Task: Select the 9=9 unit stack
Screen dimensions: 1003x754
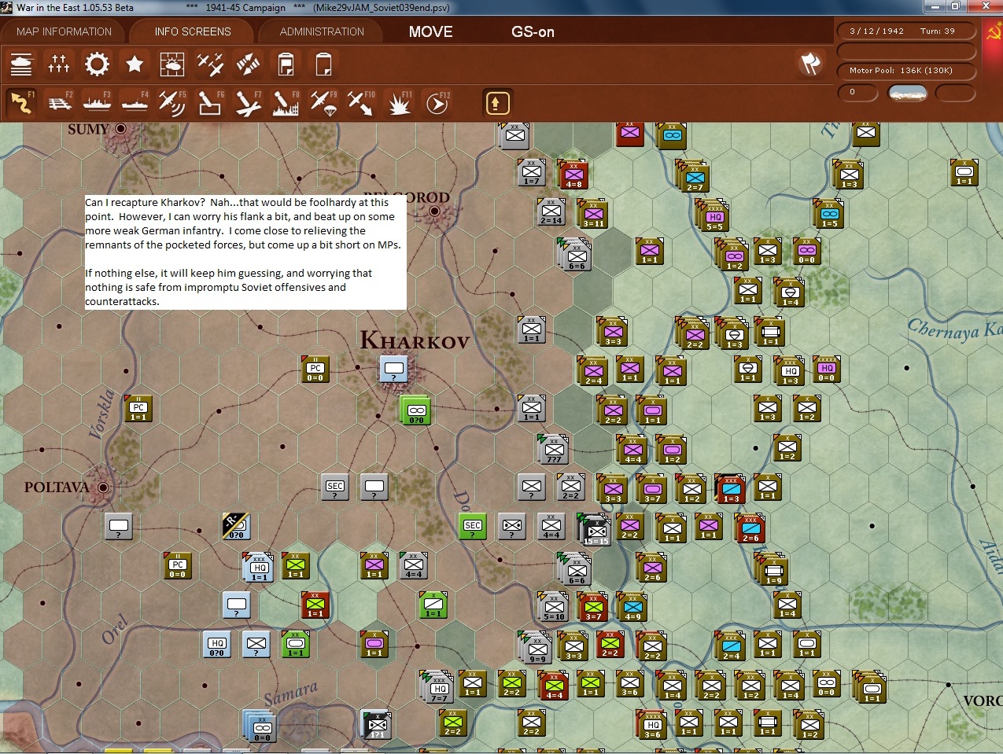Action: [537, 648]
